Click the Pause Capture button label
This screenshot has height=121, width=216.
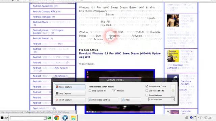[x=65, y=87]
